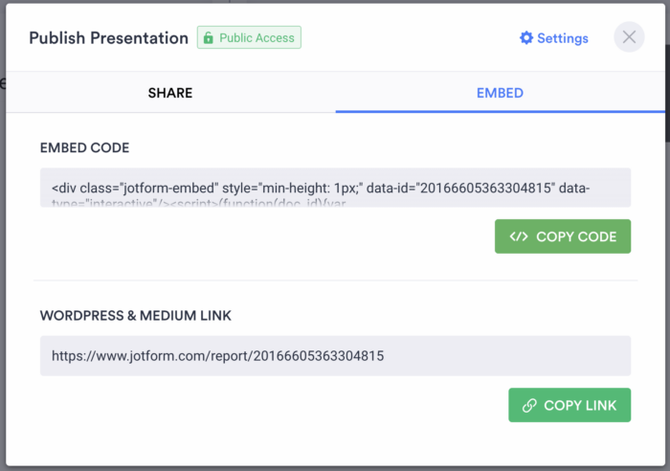Switch to the SHARE tab
Viewport: 670px width, 471px height.
click(x=169, y=93)
